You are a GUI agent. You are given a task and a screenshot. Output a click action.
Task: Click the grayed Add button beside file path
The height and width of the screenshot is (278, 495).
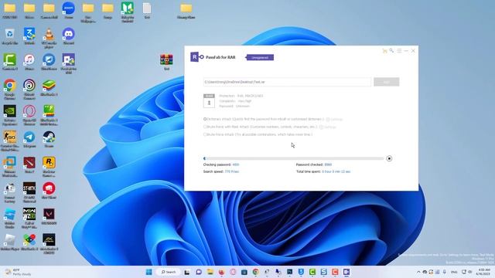point(387,82)
